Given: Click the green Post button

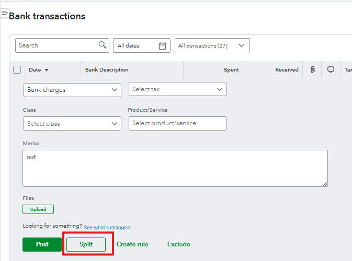Looking at the screenshot, I should pos(42,244).
